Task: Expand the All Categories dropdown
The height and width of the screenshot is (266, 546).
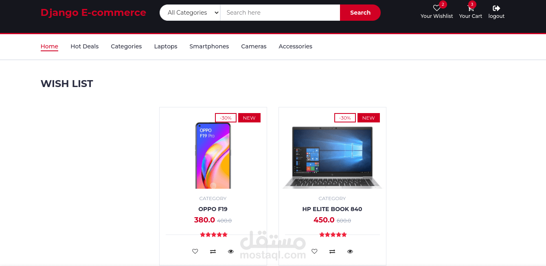Action: click(190, 13)
